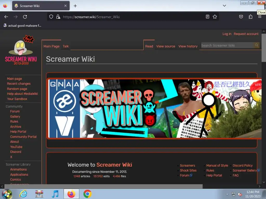Open the View source tab
Image resolution: width=266 pixels, height=199 pixels.
pyautogui.click(x=166, y=46)
